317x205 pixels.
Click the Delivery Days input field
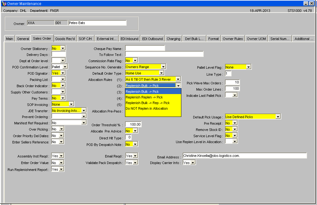click(59, 54)
